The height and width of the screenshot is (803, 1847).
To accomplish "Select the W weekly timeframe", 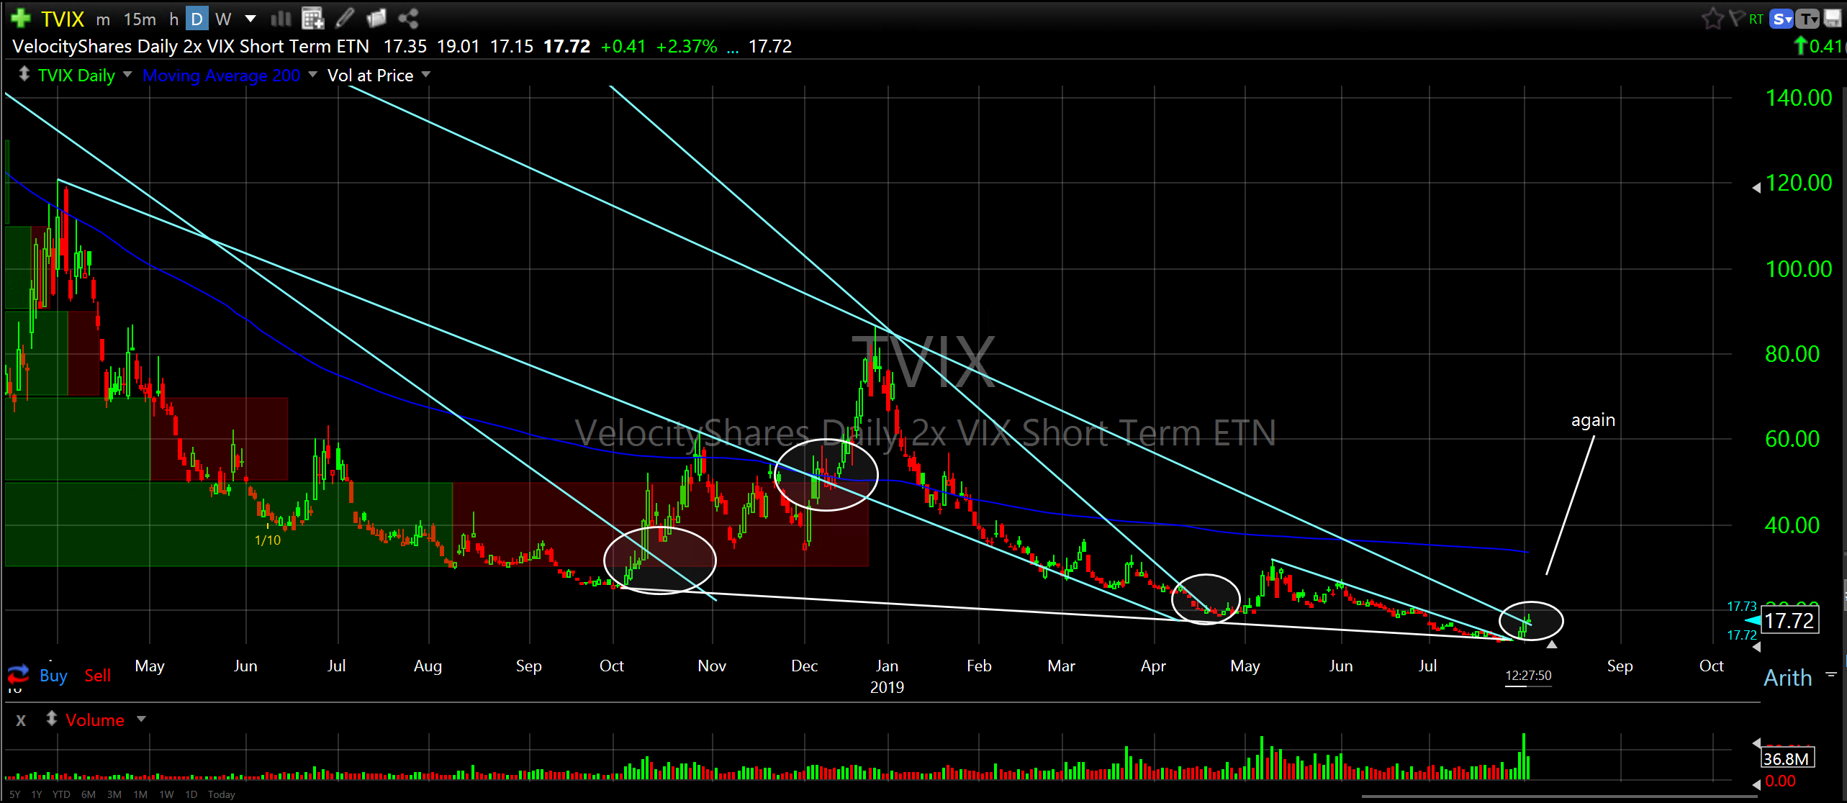I will click(x=223, y=19).
